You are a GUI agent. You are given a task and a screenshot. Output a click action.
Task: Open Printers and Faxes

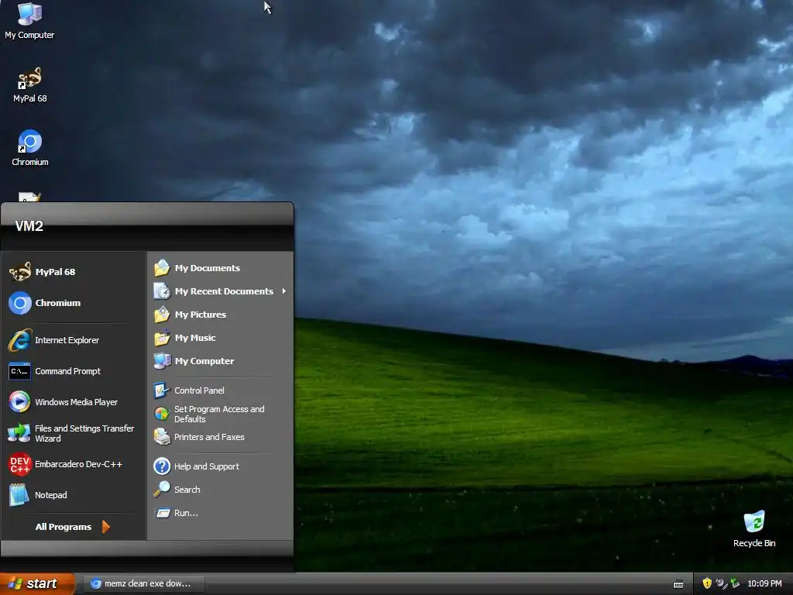[x=220, y=437]
